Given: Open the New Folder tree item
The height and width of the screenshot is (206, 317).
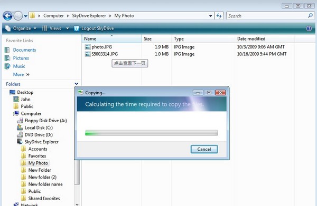Looking at the screenshot, I should 40,170.
